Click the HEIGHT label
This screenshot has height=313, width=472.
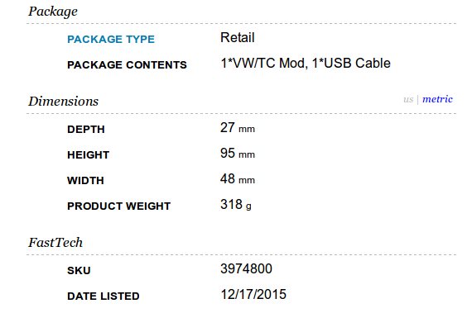coord(89,155)
